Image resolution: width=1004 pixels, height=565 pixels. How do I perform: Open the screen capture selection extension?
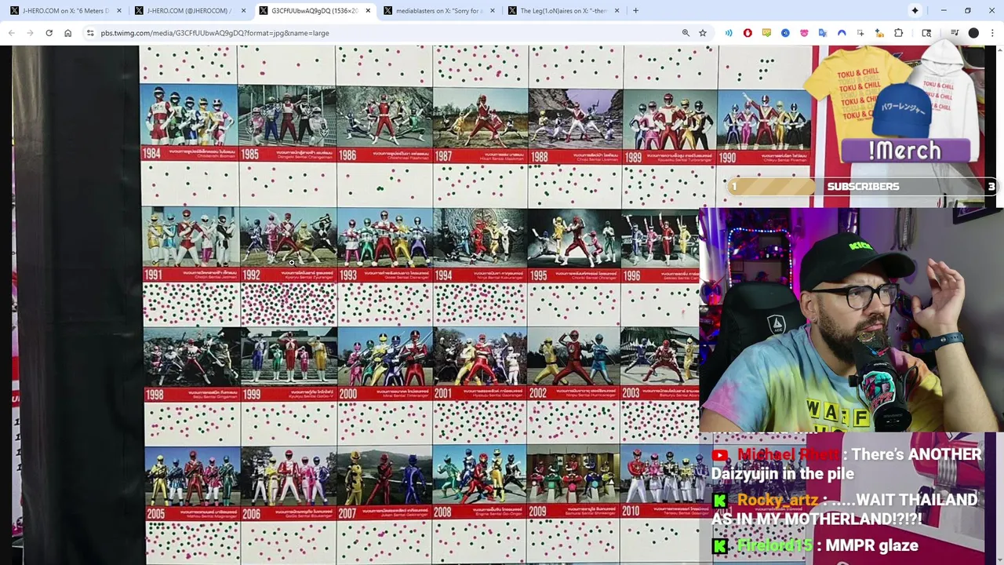[860, 33]
